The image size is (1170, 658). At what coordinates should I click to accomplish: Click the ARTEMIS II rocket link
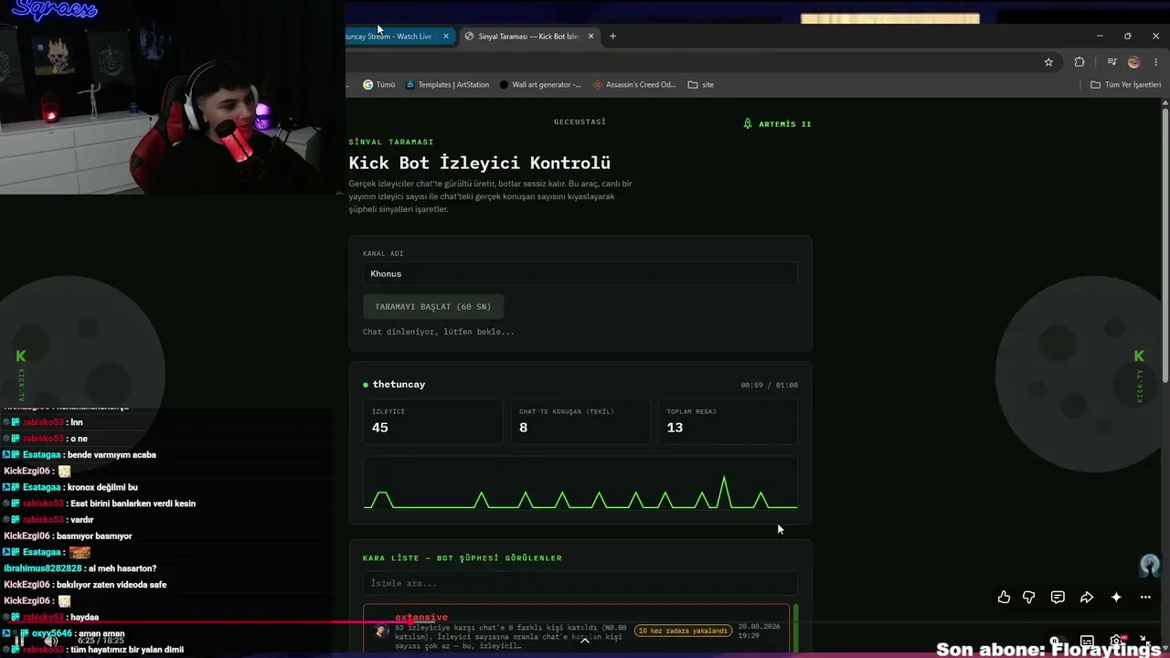click(777, 123)
